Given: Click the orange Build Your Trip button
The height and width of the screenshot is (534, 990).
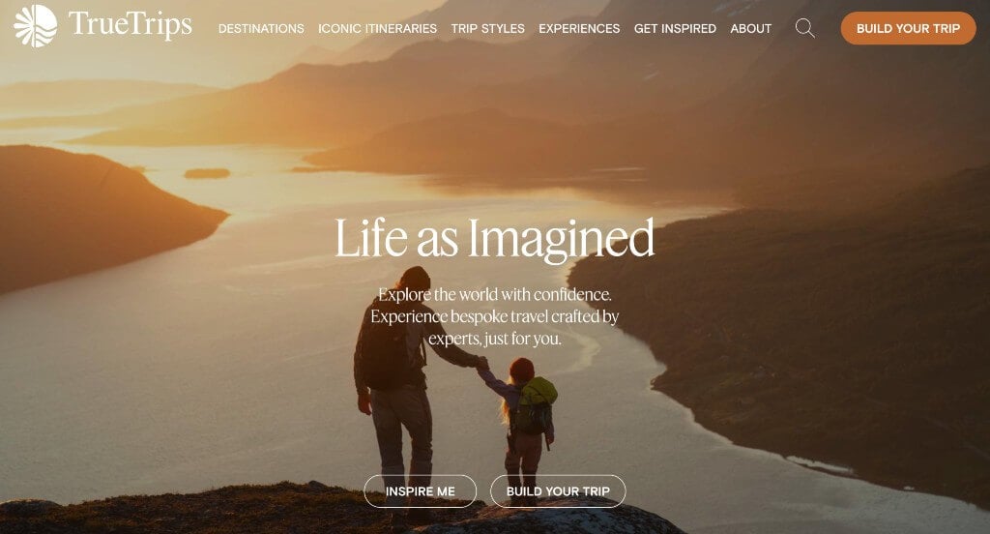Looking at the screenshot, I should click(908, 28).
